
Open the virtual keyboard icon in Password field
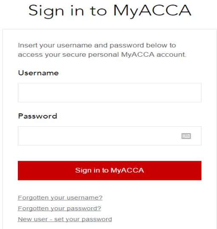[x=186, y=136]
